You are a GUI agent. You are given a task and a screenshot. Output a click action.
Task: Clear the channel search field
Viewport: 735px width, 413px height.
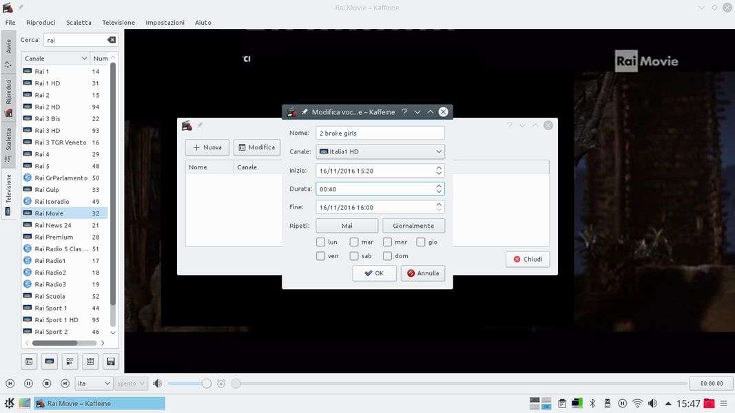(x=112, y=40)
